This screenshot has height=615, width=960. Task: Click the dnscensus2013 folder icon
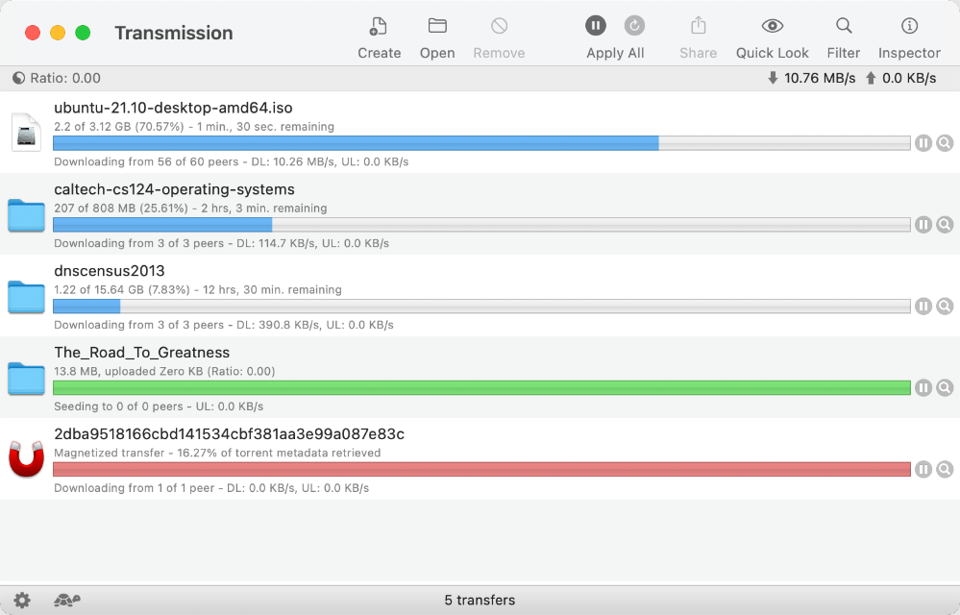(x=26, y=297)
